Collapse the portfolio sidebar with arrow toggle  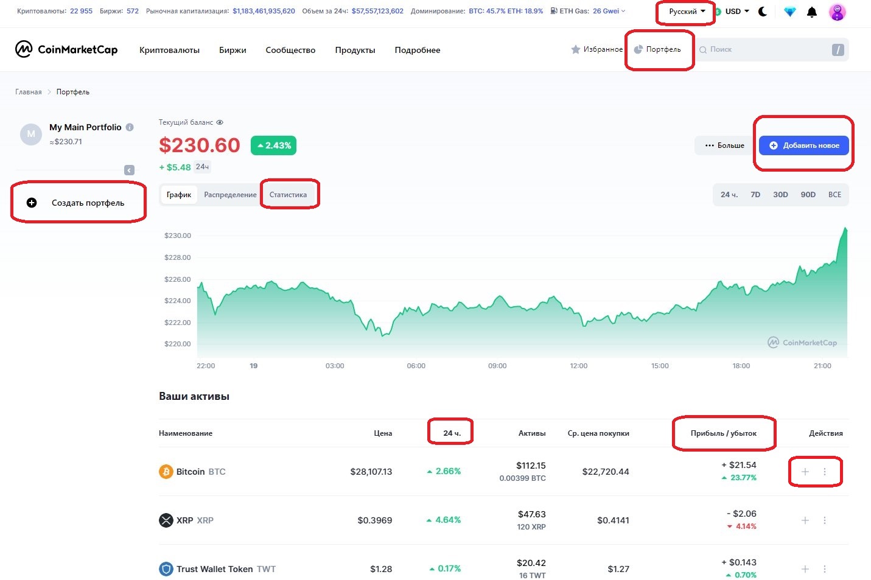click(129, 170)
